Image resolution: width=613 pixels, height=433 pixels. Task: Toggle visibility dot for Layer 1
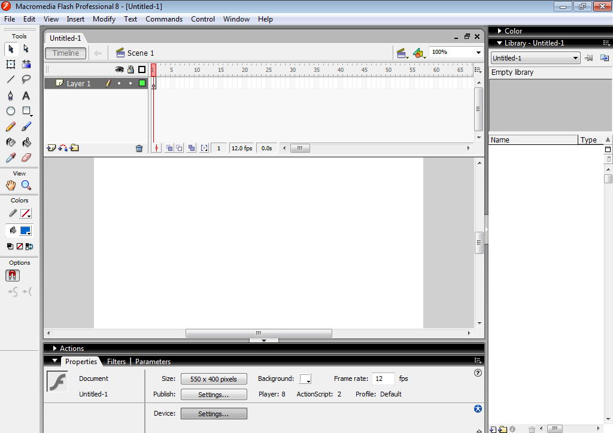click(x=119, y=83)
